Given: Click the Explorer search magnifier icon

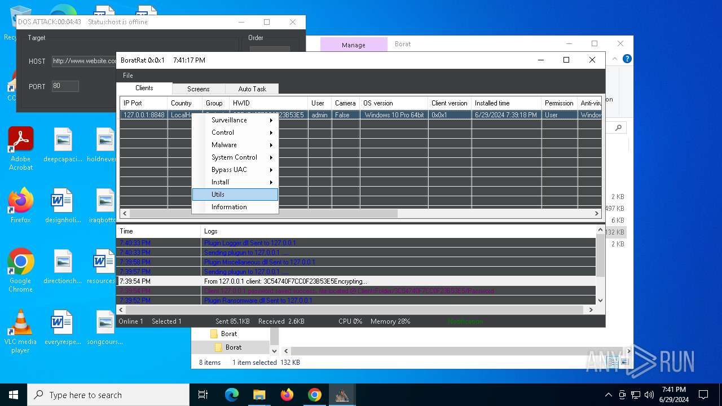Looking at the screenshot, I should tap(618, 128).
